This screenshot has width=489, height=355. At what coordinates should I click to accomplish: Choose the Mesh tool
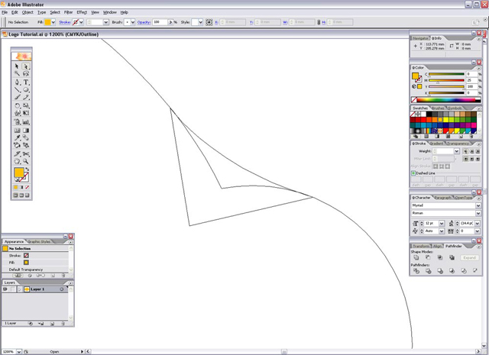(17, 131)
